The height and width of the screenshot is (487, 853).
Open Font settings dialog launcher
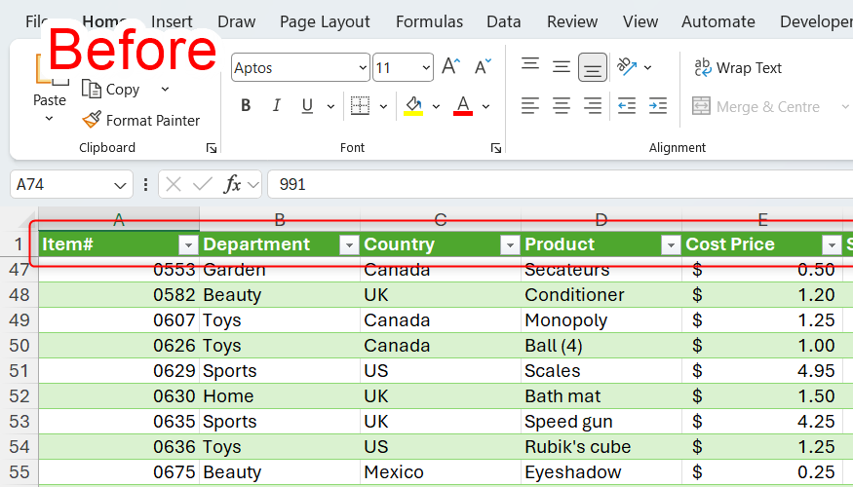[495, 148]
